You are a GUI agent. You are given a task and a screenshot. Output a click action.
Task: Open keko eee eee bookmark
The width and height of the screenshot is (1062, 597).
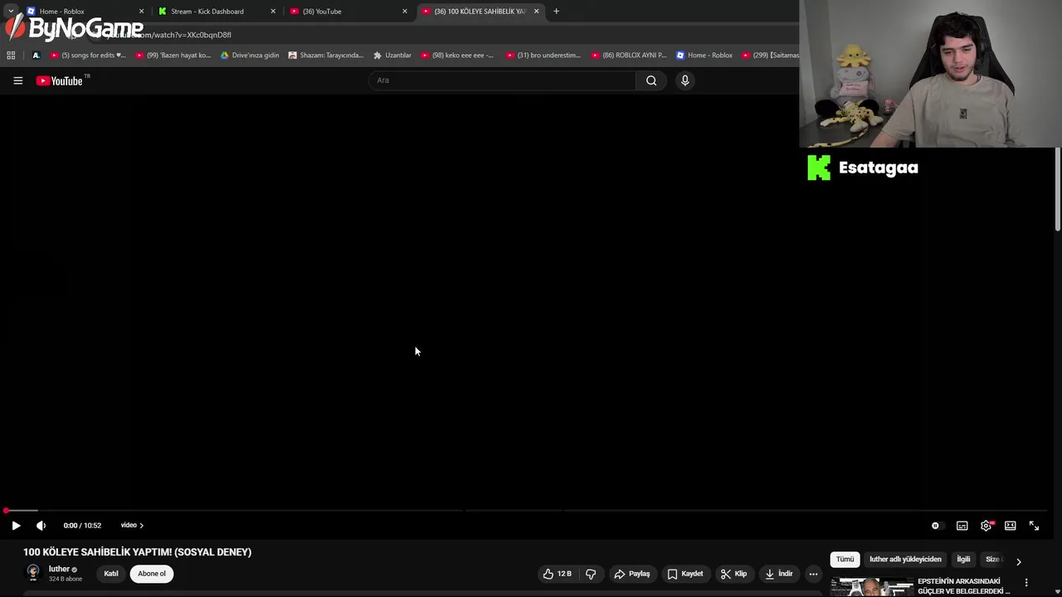(x=456, y=56)
